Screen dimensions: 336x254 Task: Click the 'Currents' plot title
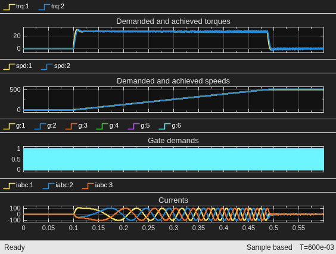point(173,200)
